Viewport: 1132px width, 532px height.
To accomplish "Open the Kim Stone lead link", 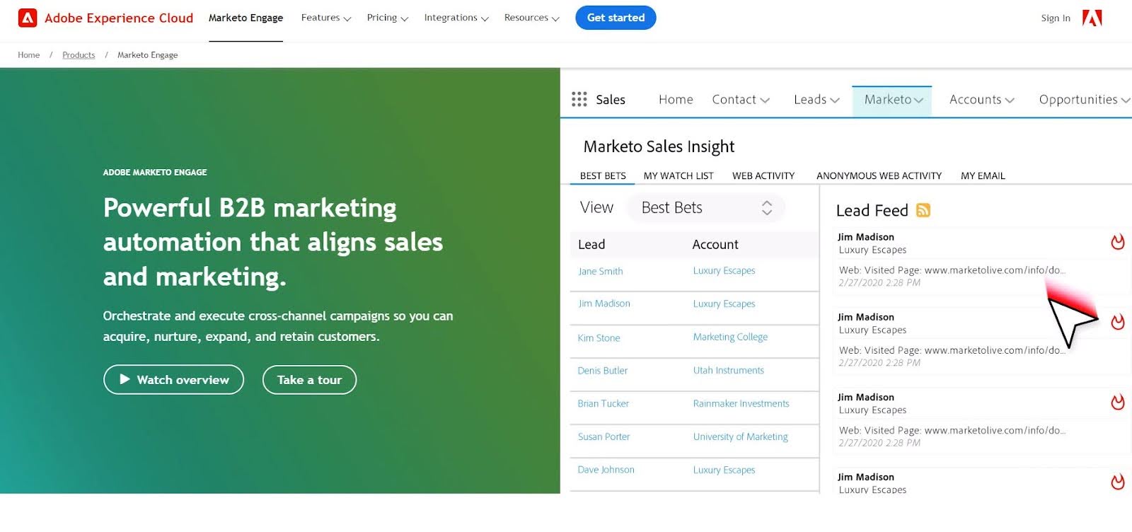I will pos(599,338).
